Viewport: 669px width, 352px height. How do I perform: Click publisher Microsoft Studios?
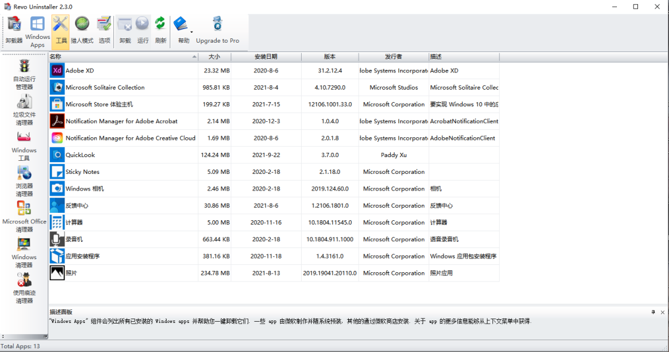[x=393, y=87]
